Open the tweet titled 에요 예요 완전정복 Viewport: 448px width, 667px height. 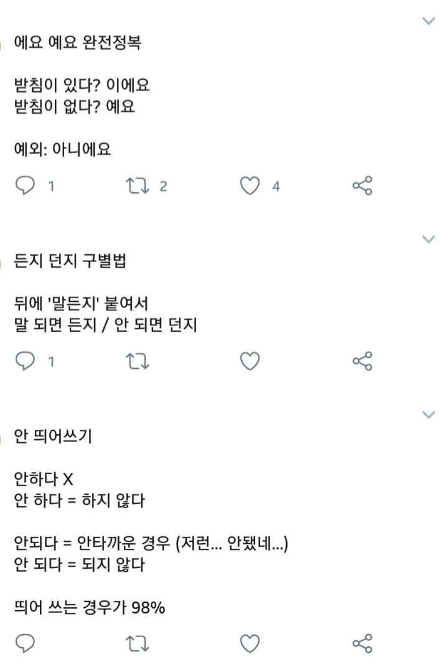click(77, 45)
